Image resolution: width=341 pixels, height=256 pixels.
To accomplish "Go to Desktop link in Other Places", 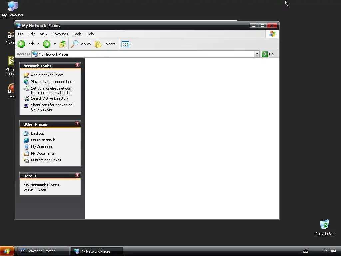I will pyautogui.click(x=37, y=133).
